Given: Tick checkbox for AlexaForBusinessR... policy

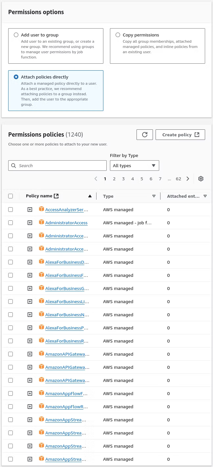Looking at the screenshot, I should click(x=11, y=341).
